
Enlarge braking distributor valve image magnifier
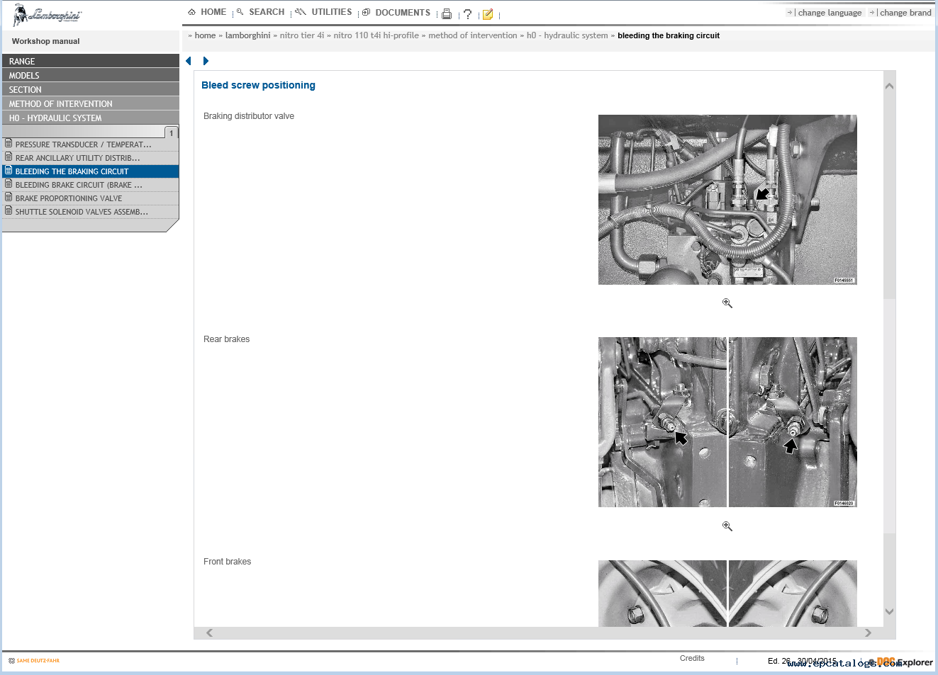tap(727, 303)
